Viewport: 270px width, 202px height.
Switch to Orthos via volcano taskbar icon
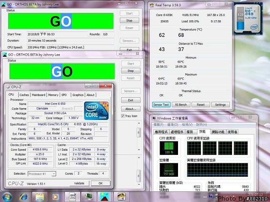coord(105,197)
